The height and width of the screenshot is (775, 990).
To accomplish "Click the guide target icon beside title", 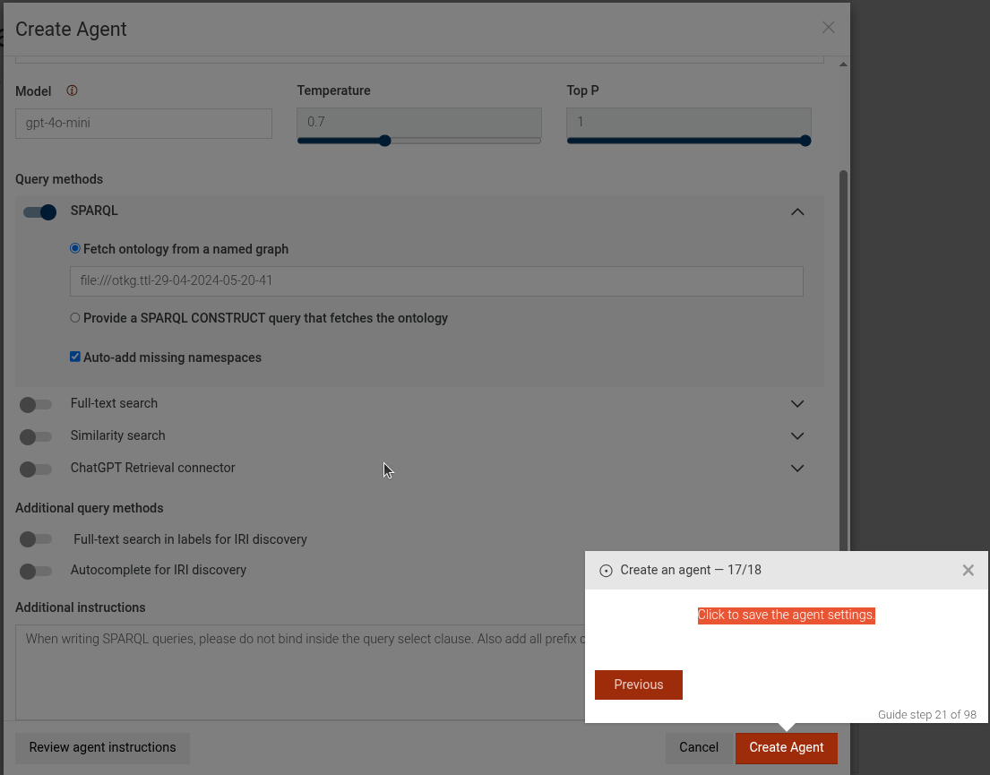I will click(x=606, y=571).
